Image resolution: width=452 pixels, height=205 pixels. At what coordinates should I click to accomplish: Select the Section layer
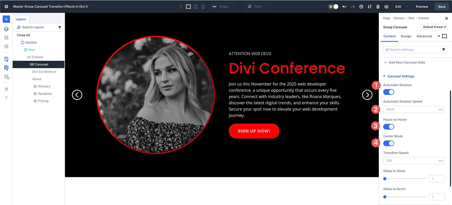29,42
